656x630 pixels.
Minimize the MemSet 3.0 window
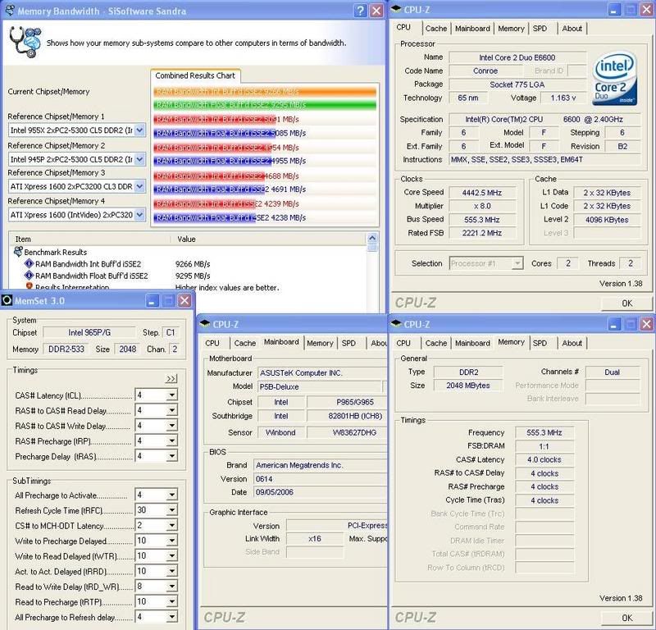pos(152,301)
